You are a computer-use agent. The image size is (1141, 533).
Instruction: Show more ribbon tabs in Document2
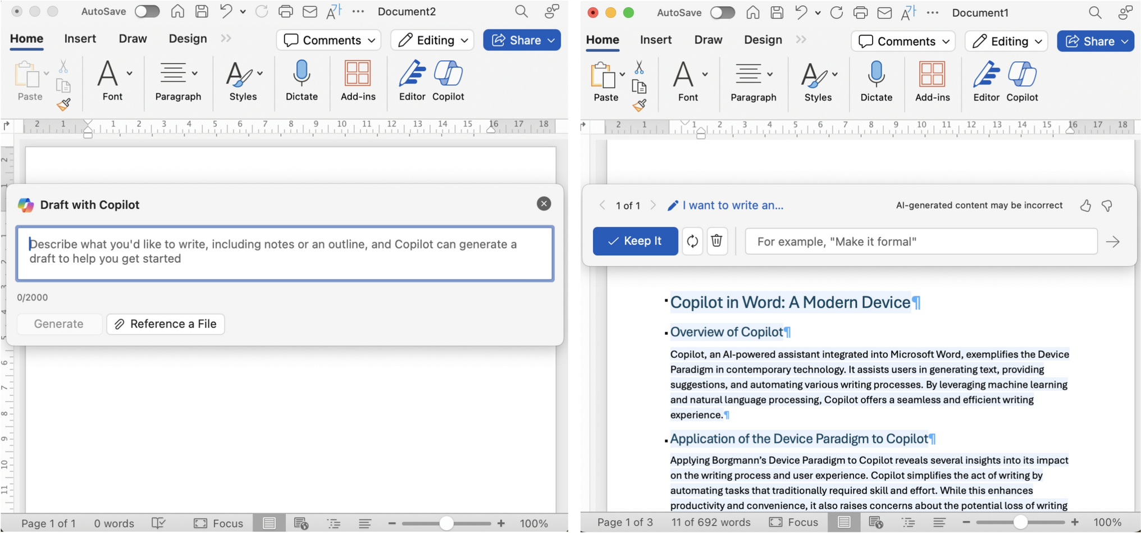(226, 38)
